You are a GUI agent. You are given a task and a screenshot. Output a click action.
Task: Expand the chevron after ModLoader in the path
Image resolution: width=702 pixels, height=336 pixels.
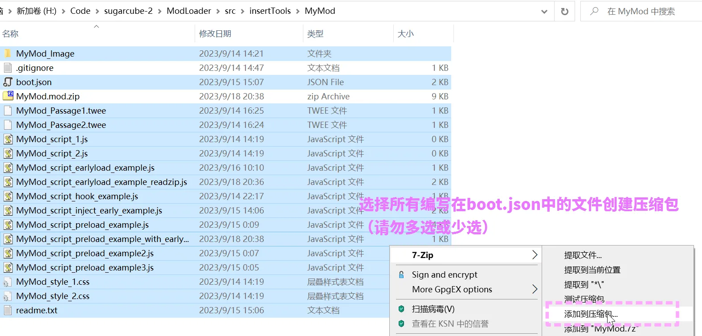pyautogui.click(x=218, y=11)
